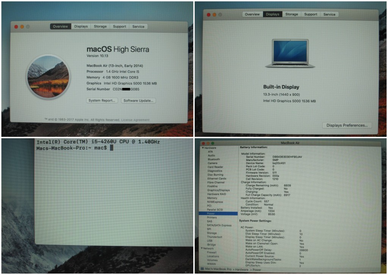Click the highlighted Power item in the sidebar
388x275 pixels.
(218, 213)
